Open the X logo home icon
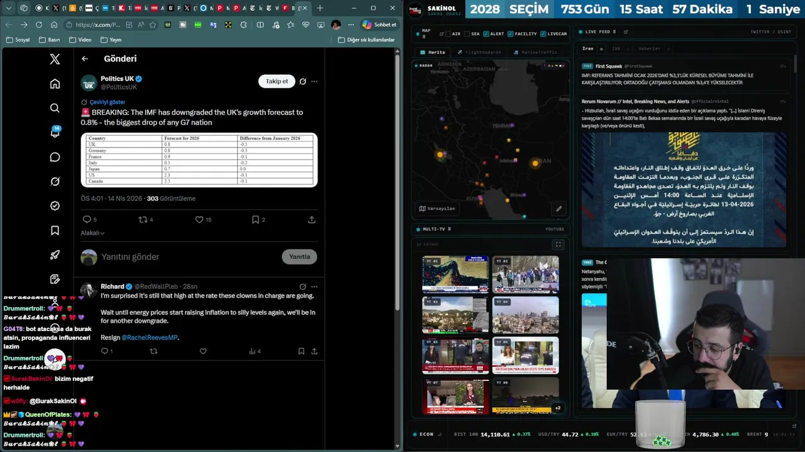Viewport: 805px width, 452px height. tap(55, 59)
